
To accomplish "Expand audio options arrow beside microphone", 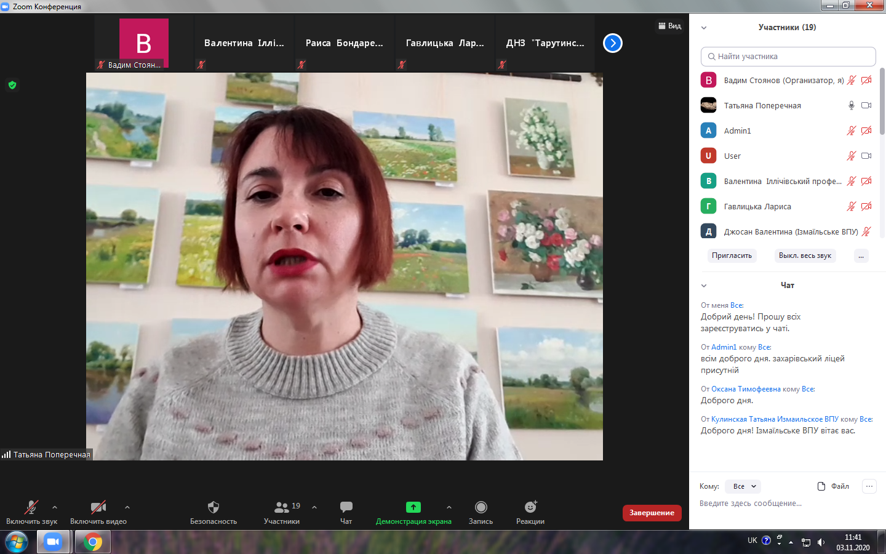I will (x=55, y=507).
